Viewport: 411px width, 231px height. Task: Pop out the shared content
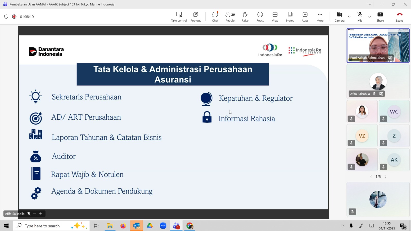[195, 17]
